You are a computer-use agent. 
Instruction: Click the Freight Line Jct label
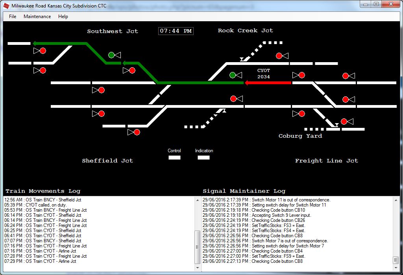tap(326, 161)
